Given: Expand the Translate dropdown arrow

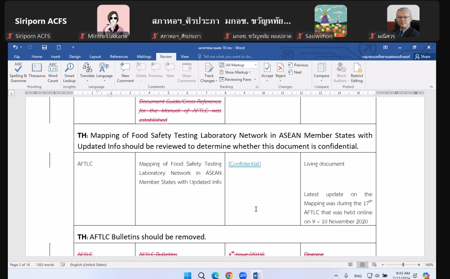Looking at the screenshot, I should pos(87,81).
